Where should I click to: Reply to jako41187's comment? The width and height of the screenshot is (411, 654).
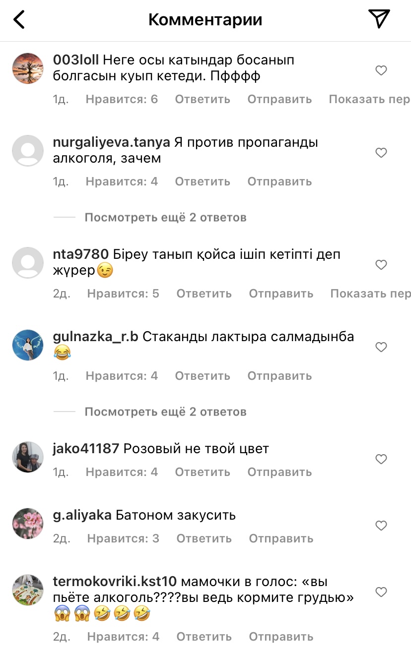coord(203,472)
